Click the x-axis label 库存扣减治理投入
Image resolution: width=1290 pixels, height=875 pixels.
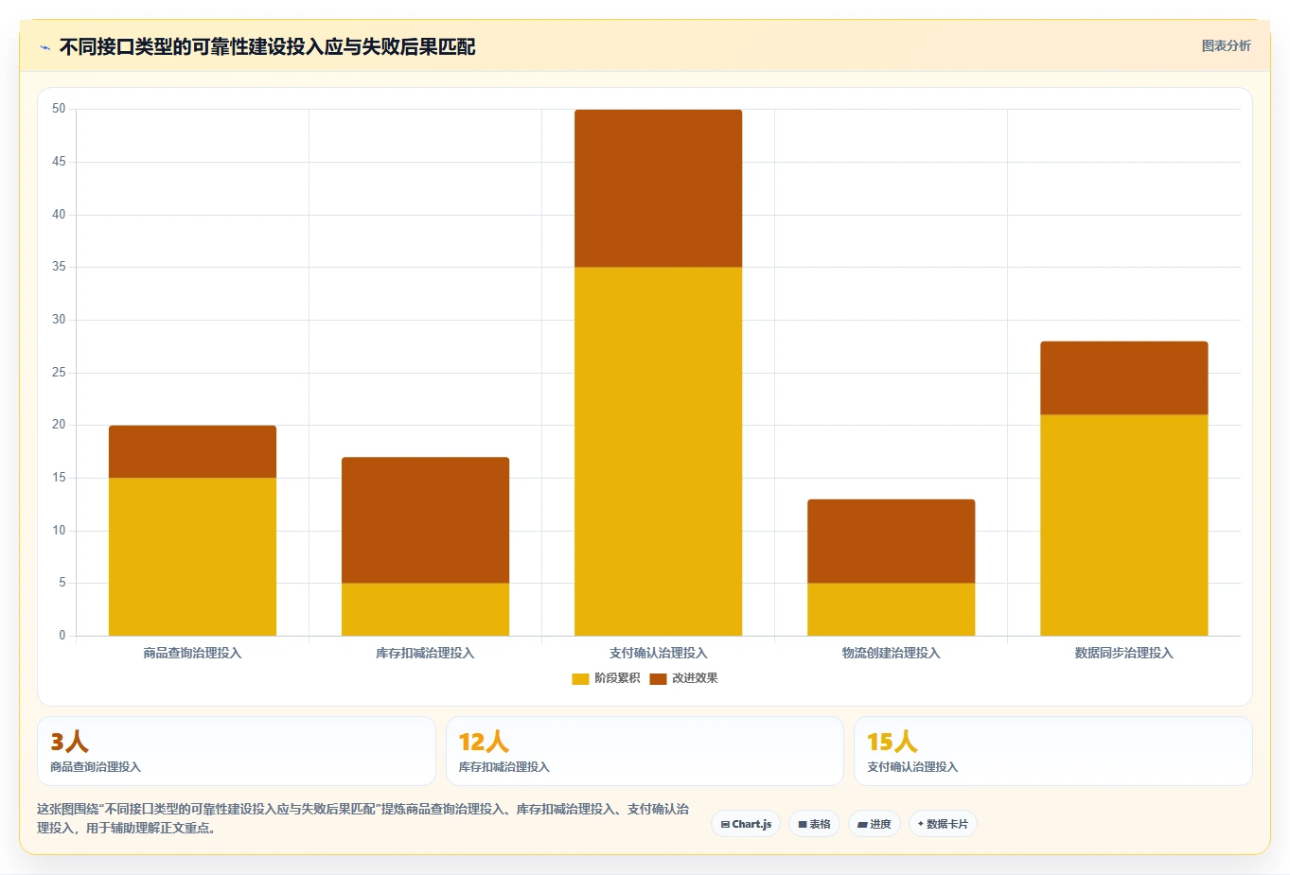425,653
